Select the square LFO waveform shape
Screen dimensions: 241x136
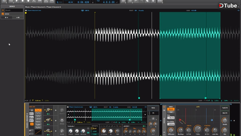(x=38, y=116)
